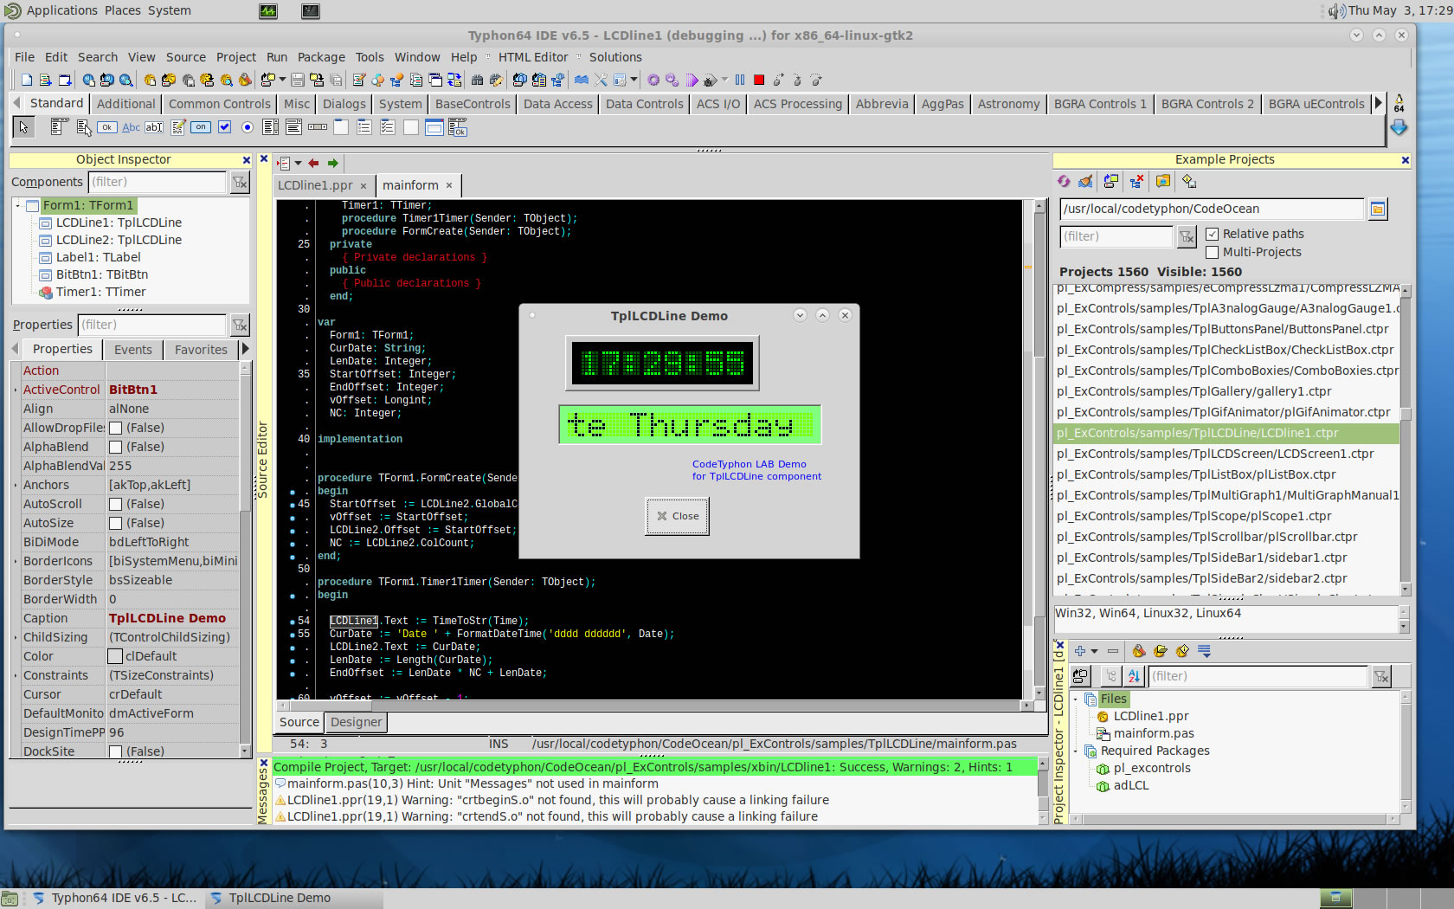Click the wrench and screwdriver Options icon
1454x909 pixels.
click(601, 80)
